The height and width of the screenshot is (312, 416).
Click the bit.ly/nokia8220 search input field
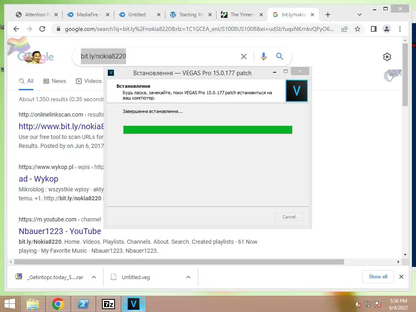coord(156,56)
